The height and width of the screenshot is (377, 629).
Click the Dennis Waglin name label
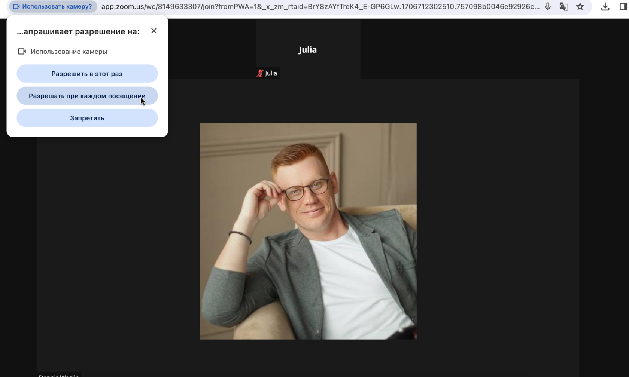[x=59, y=375]
